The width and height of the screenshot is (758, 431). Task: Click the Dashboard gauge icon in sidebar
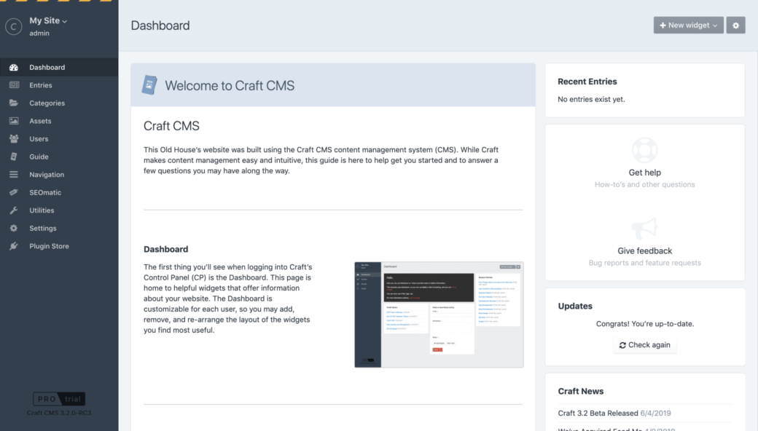[x=14, y=67]
